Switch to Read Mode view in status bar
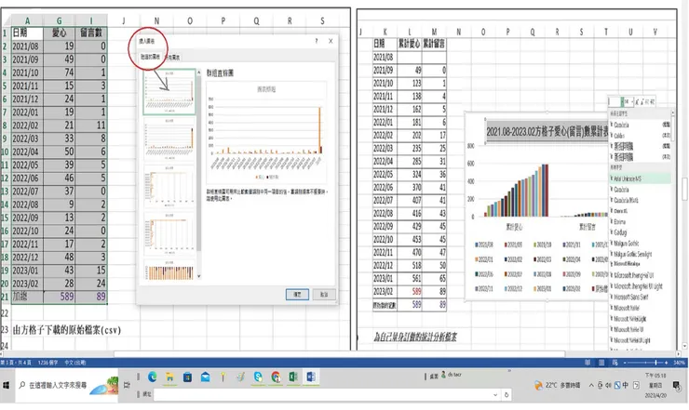The width and height of the screenshot is (689, 410). tap(588, 363)
